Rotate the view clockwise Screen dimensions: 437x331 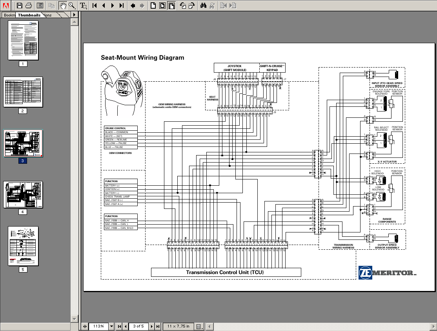pos(191,5)
